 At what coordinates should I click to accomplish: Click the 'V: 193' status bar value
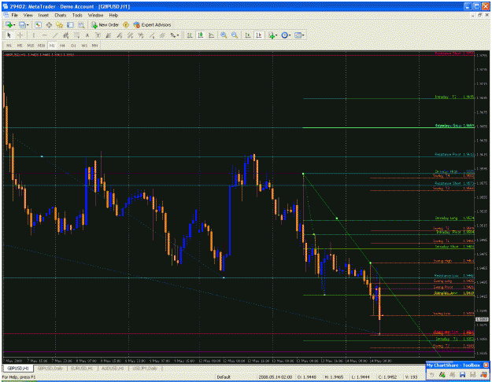tap(411, 377)
